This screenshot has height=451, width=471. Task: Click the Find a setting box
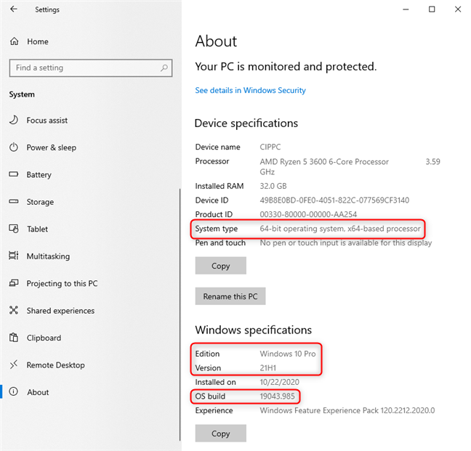coord(84,68)
